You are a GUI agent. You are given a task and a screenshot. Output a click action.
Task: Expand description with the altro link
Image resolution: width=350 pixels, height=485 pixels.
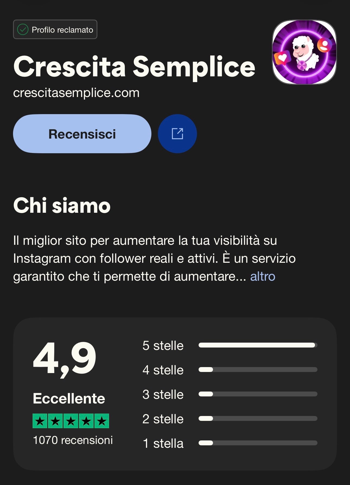tap(262, 277)
